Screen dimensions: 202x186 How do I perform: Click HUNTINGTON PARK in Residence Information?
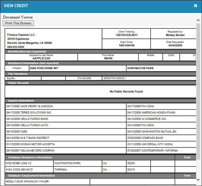pos(140,68)
